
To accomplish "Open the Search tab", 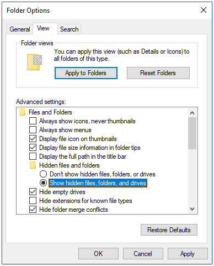I will tap(69, 29).
